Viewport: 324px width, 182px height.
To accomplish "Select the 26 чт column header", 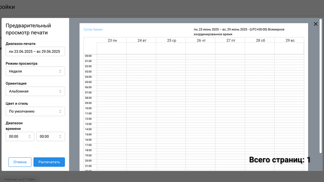I will click(x=201, y=40).
